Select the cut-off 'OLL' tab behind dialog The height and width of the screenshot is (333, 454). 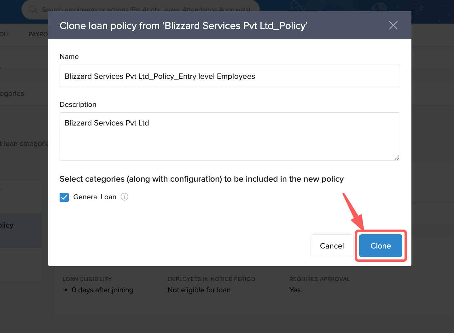[x=5, y=34]
